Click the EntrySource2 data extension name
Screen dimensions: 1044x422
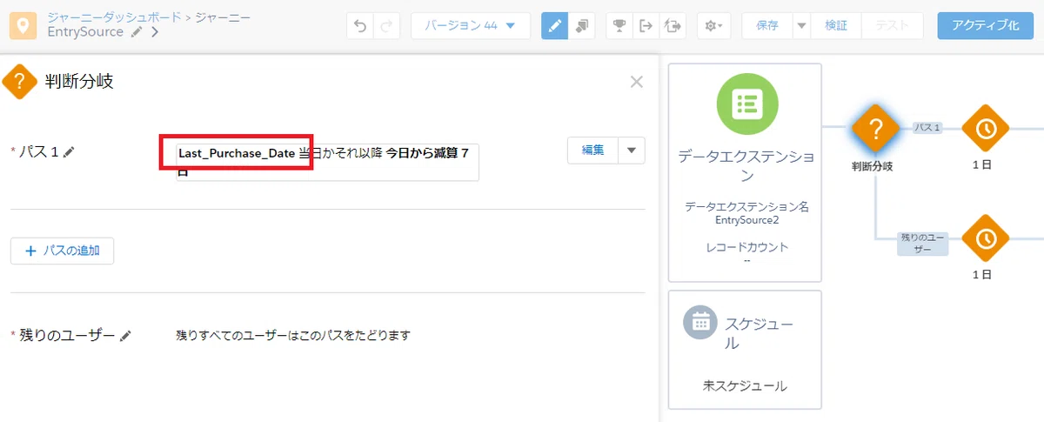pyautogui.click(x=746, y=220)
